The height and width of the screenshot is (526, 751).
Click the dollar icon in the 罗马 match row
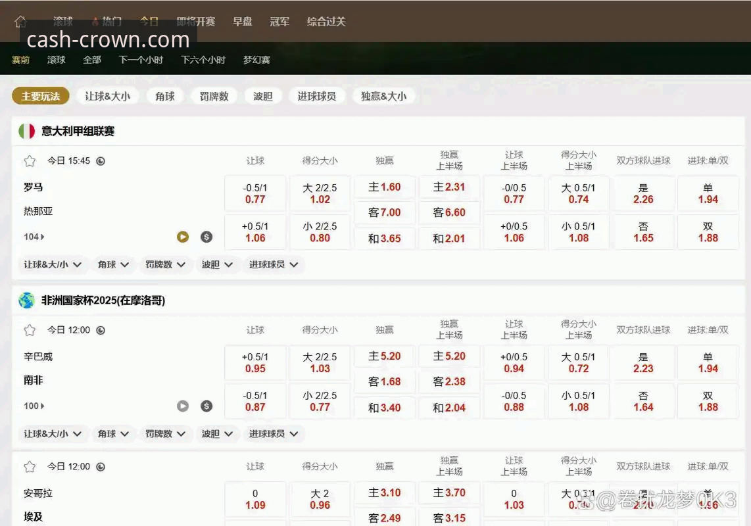pos(206,237)
